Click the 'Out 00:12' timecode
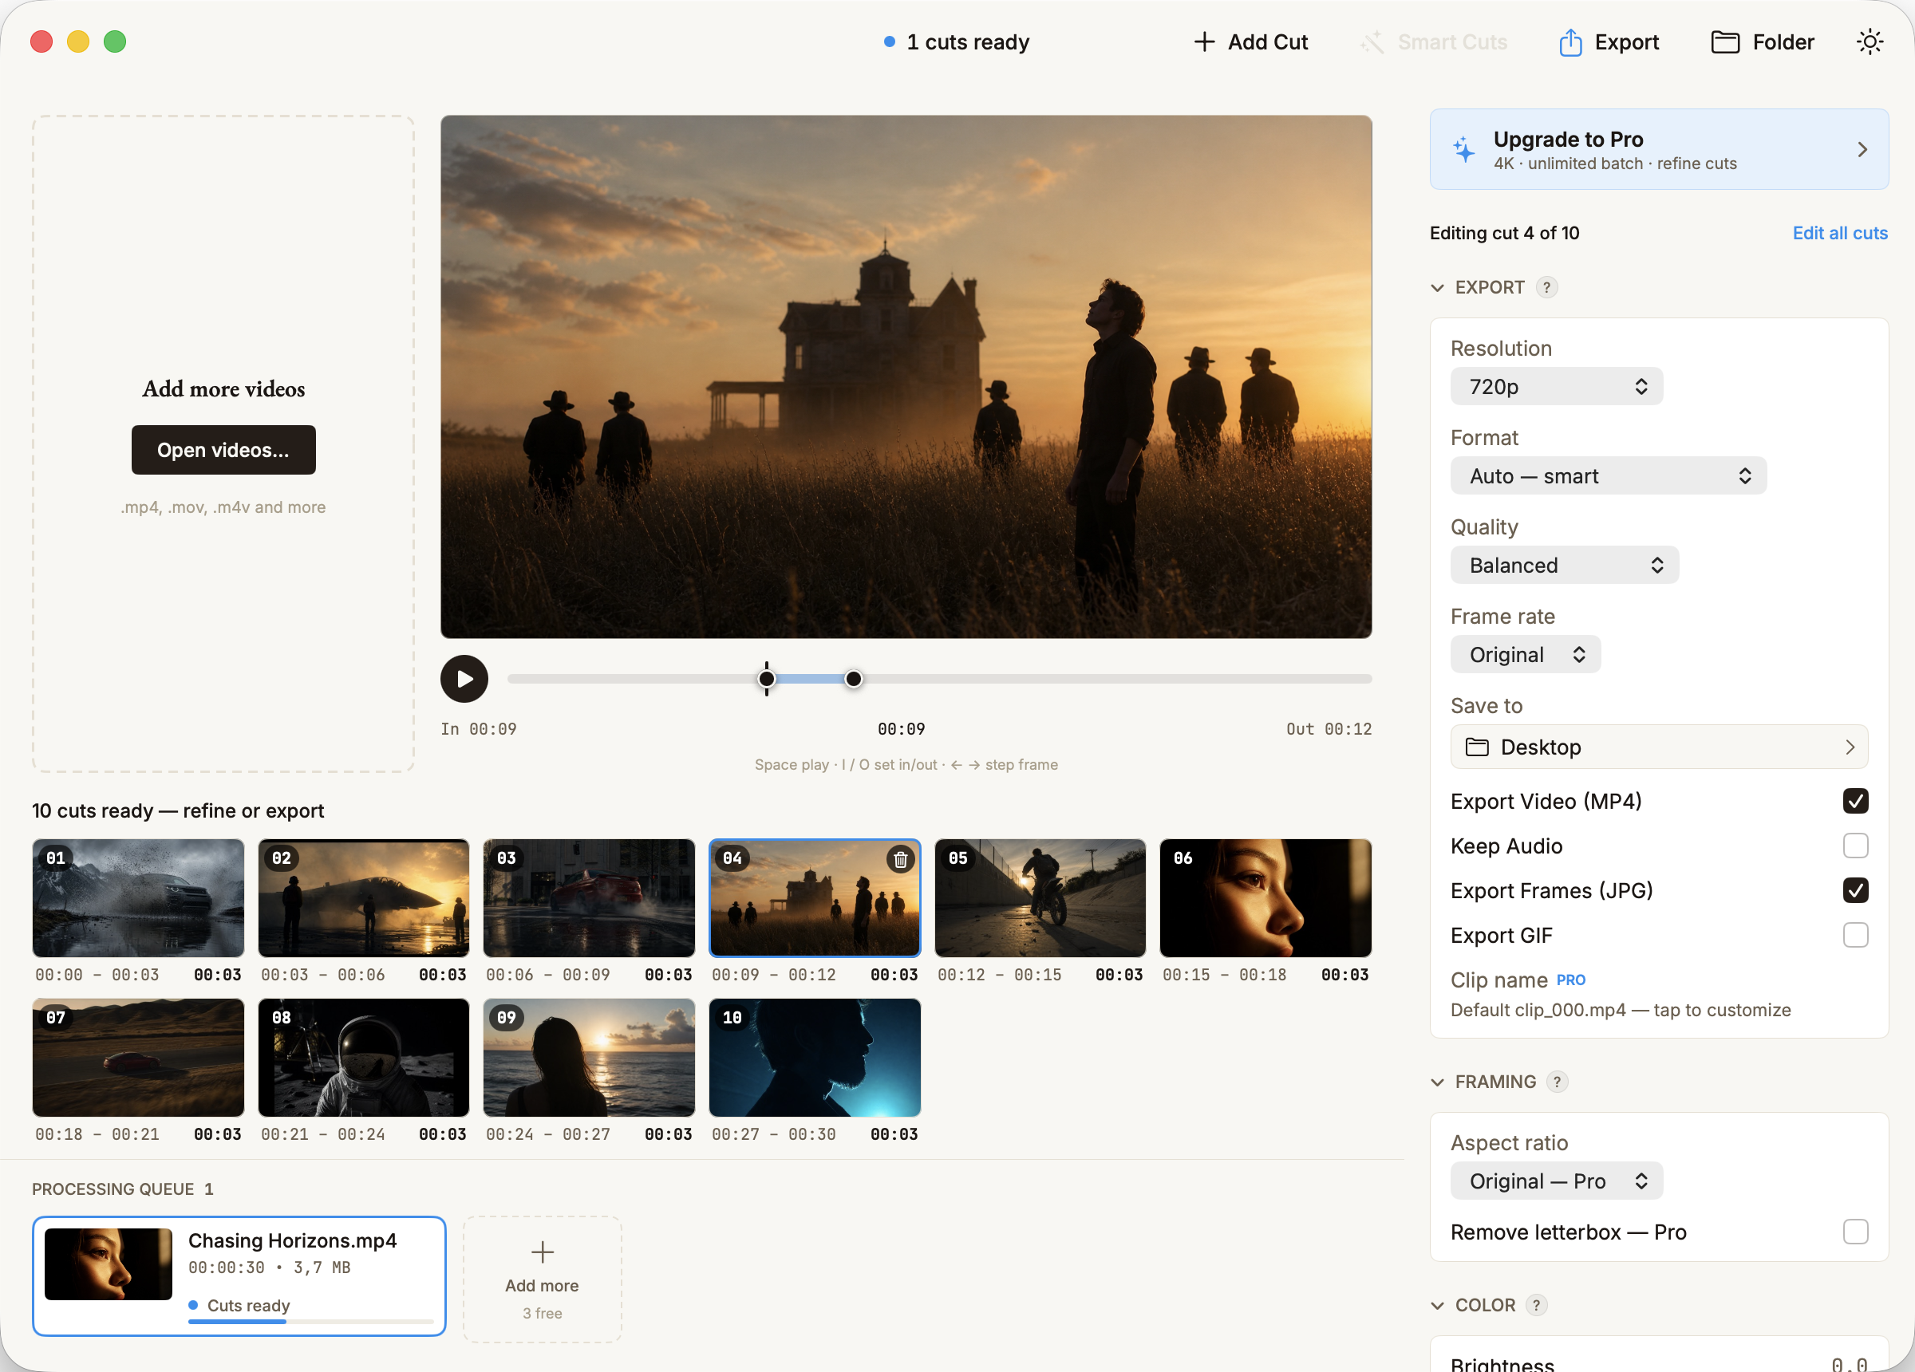The image size is (1915, 1372). click(1329, 730)
